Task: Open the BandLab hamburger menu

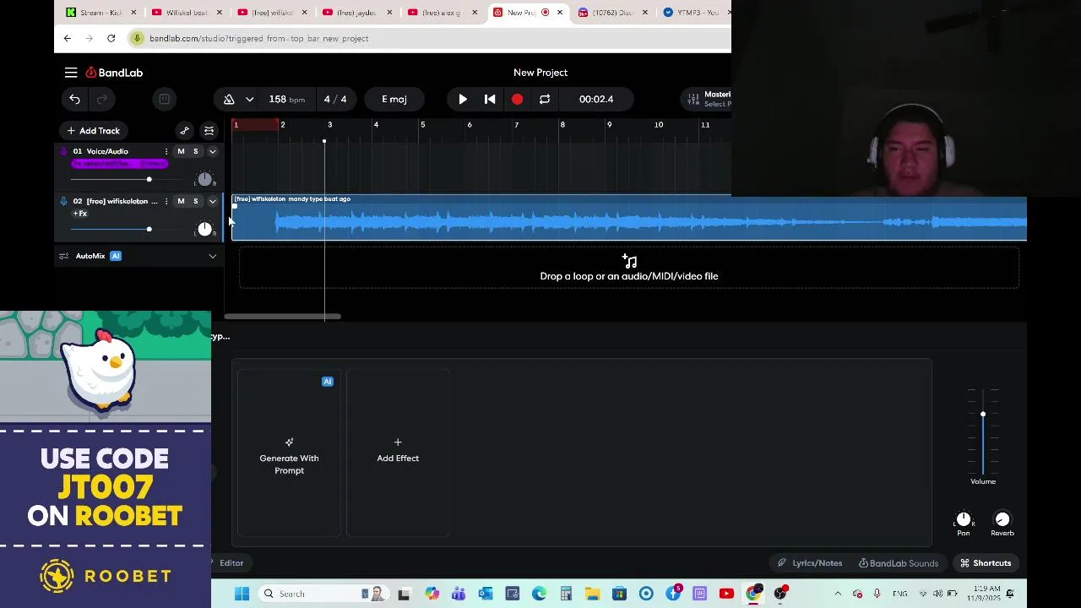Action: [71, 73]
